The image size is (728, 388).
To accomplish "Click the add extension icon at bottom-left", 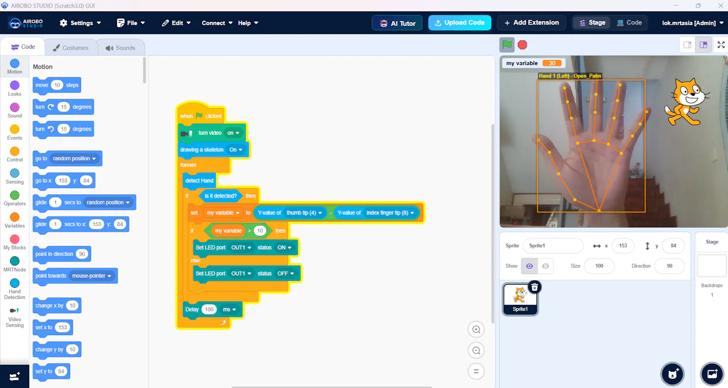I will coord(15,377).
